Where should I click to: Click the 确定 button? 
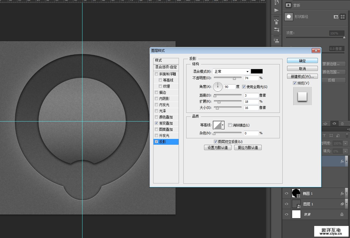pyautogui.click(x=302, y=61)
